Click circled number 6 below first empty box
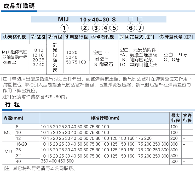196x172 pixels. pos(131,28)
